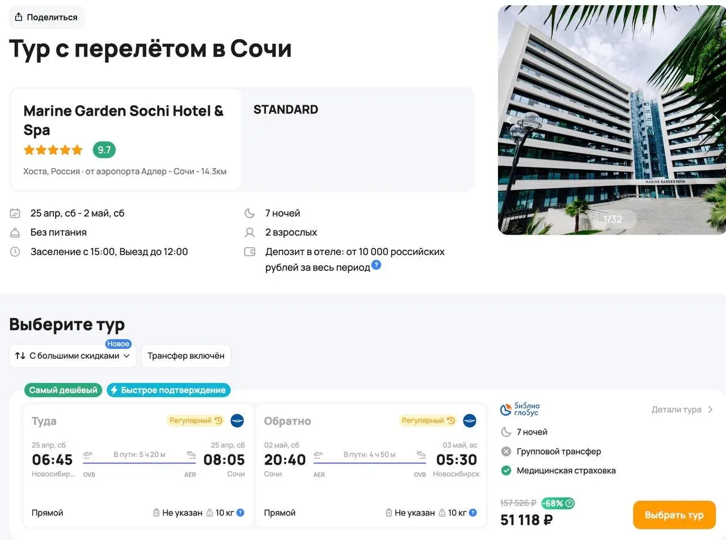Click the 'Marine Garden Sochi Hotel & Spa' title
The image size is (726, 540).
tap(123, 120)
